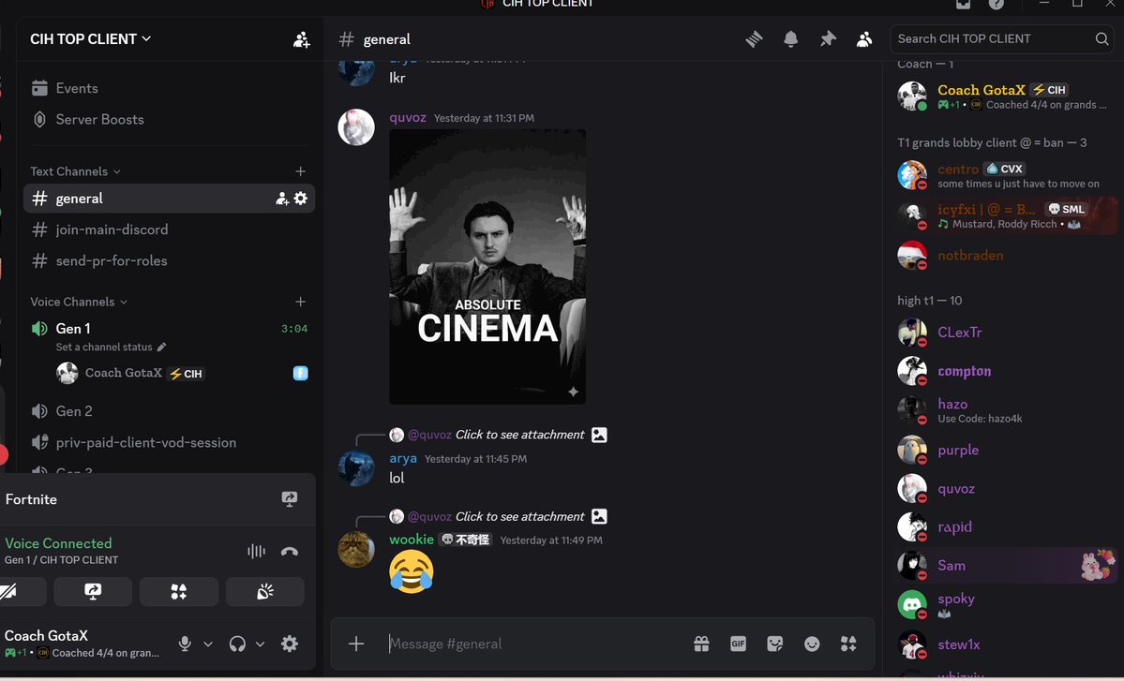The height and width of the screenshot is (681, 1124).
Task: Share your screen button
Action: coord(93,591)
